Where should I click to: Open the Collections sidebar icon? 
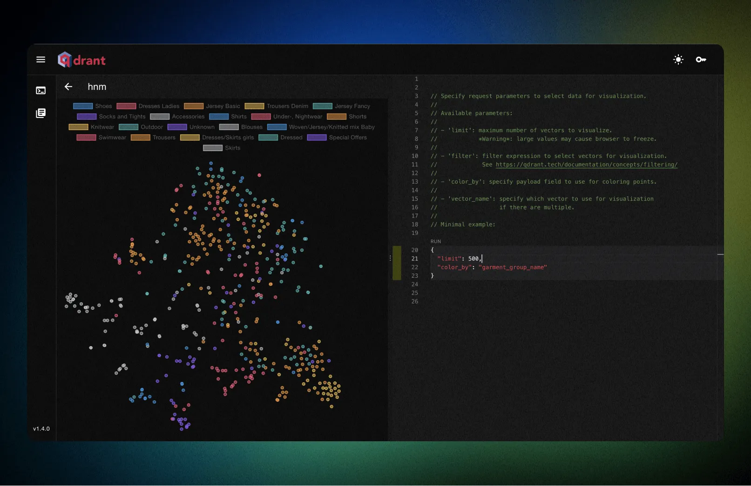pyautogui.click(x=41, y=113)
